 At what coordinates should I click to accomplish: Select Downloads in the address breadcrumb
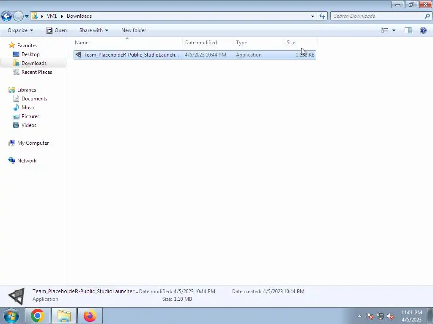click(79, 16)
